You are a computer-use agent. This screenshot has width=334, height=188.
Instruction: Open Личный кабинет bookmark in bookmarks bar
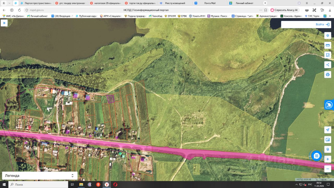pyautogui.click(x=37, y=16)
